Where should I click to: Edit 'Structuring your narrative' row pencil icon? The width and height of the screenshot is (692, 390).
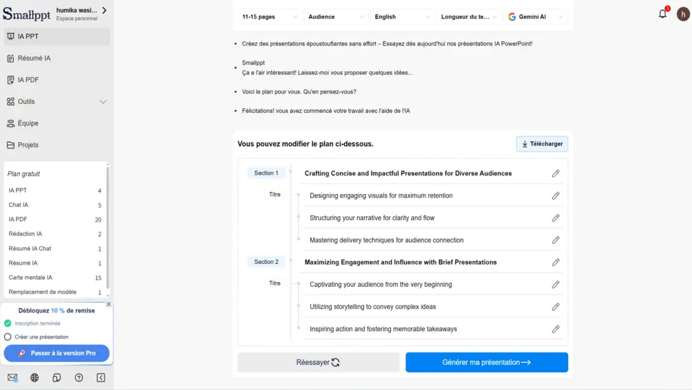tap(556, 218)
